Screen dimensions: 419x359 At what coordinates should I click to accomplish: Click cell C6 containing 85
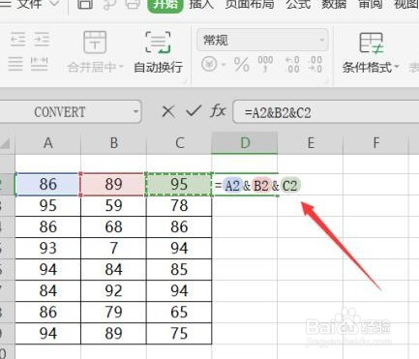coord(179,269)
